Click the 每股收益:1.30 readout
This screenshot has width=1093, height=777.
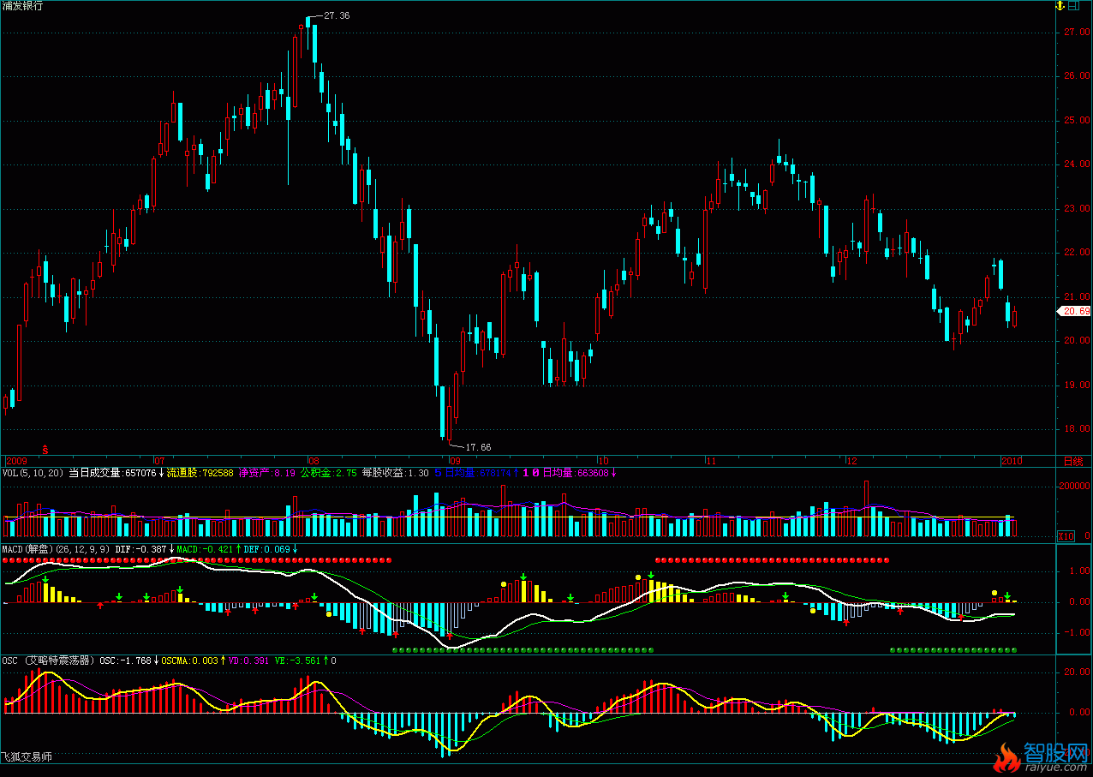point(395,472)
